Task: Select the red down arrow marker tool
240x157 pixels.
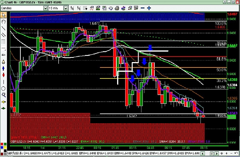Action: click(x=3, y=75)
